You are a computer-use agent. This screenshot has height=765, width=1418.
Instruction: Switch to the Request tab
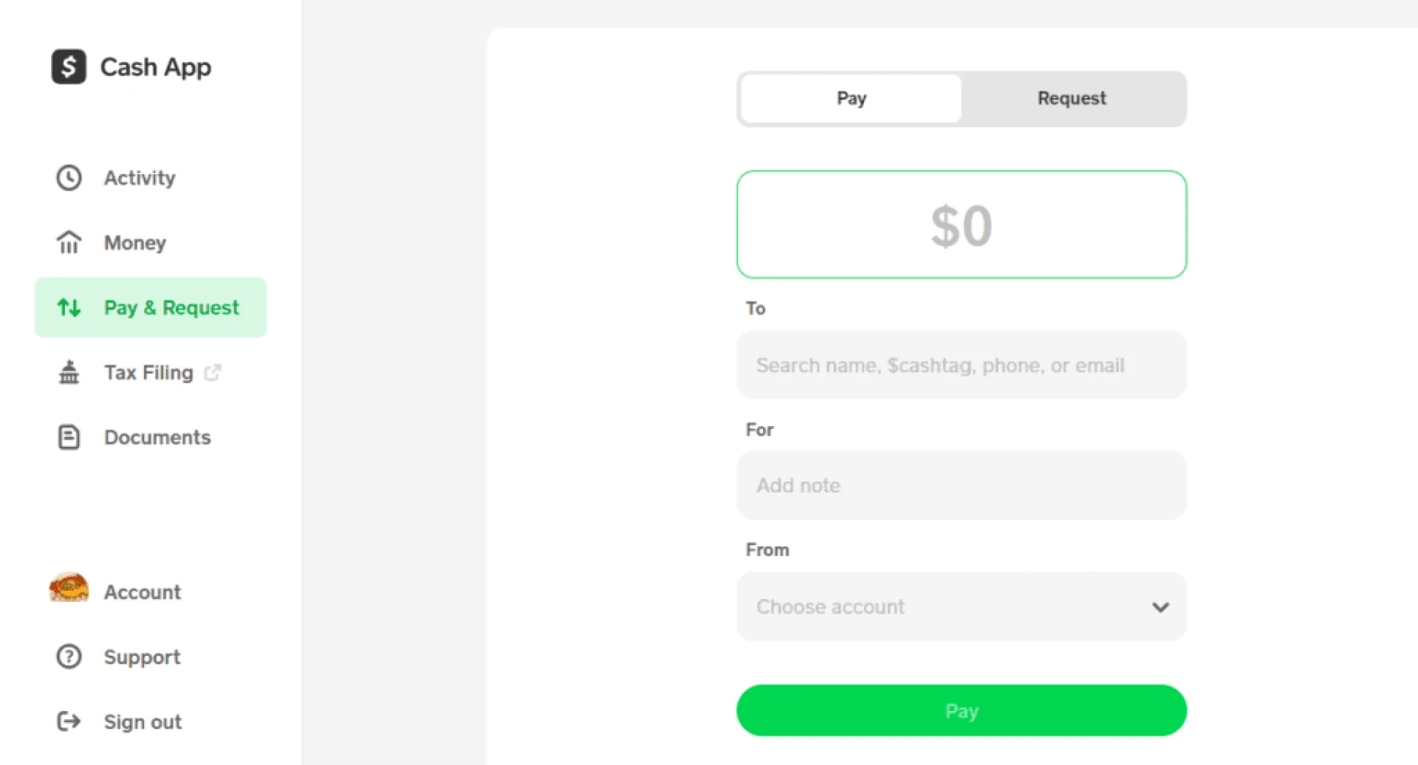coord(1072,98)
